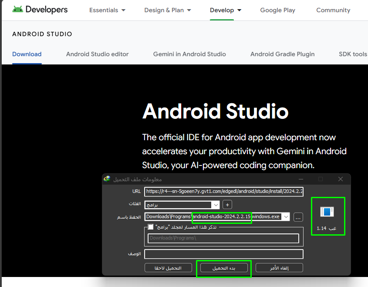This screenshot has height=287, width=368.
Task: Browse save location with the ellipsis button
Action: 298,217
